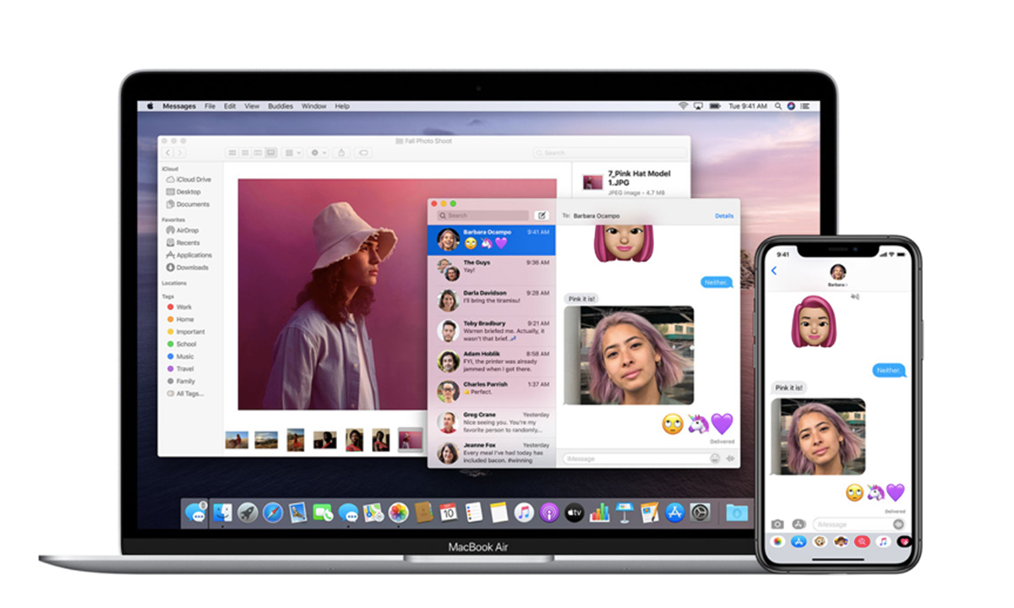The image size is (1014, 608).
Task: Tap back arrow on iPhone Messages
Action: (x=774, y=271)
